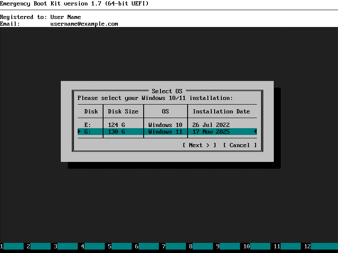Click the Cancel button
This screenshot has width=338, height=253.
click(x=240, y=145)
